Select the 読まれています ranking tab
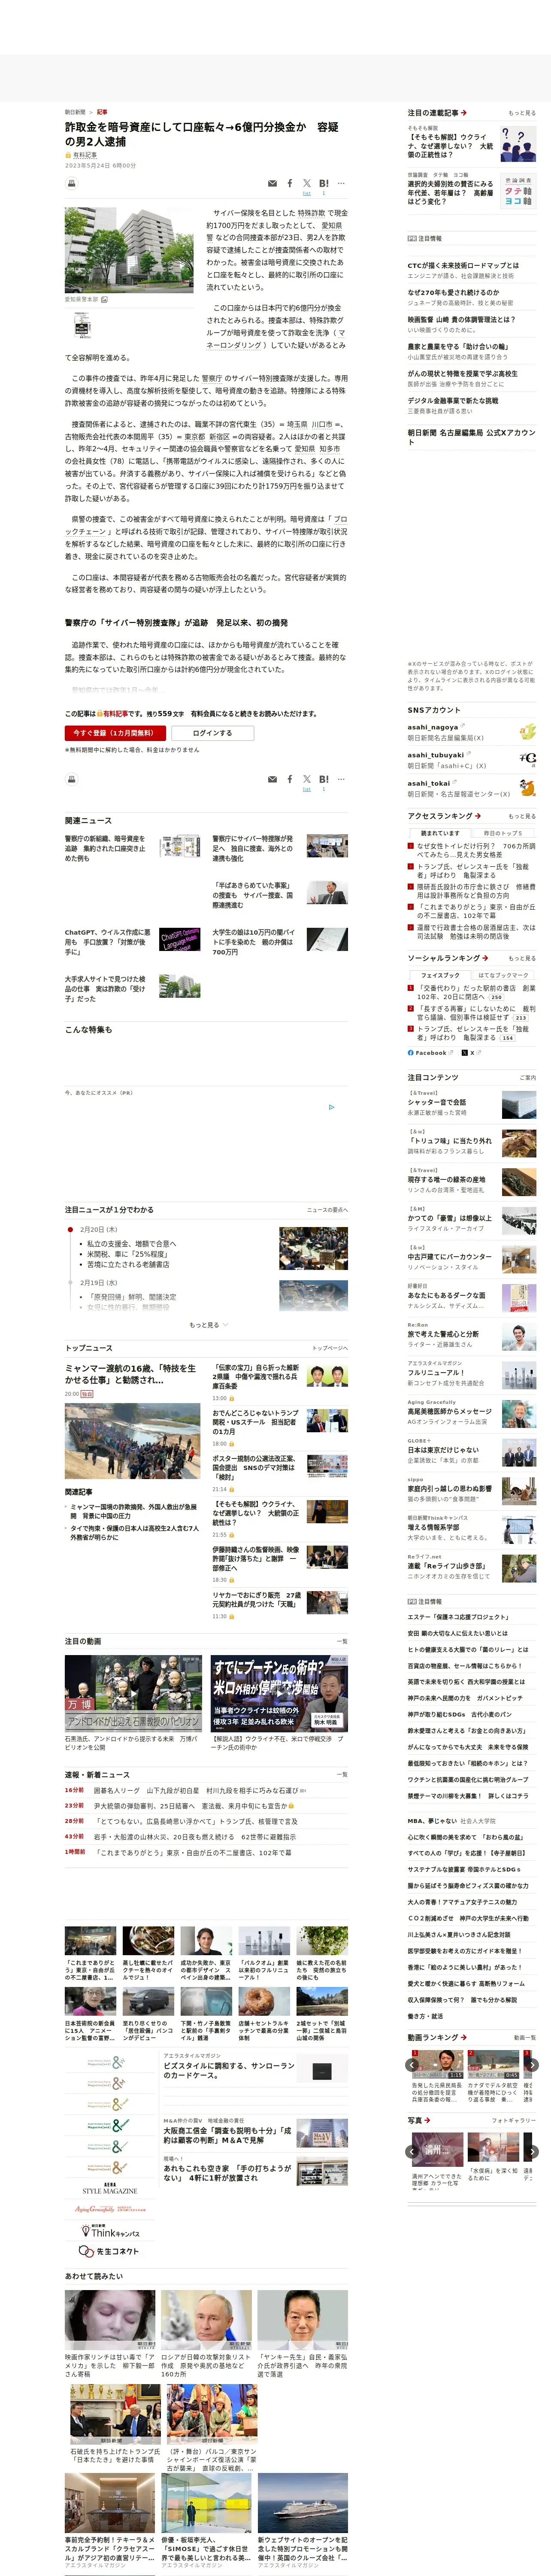The width and height of the screenshot is (551, 2576). (x=439, y=833)
